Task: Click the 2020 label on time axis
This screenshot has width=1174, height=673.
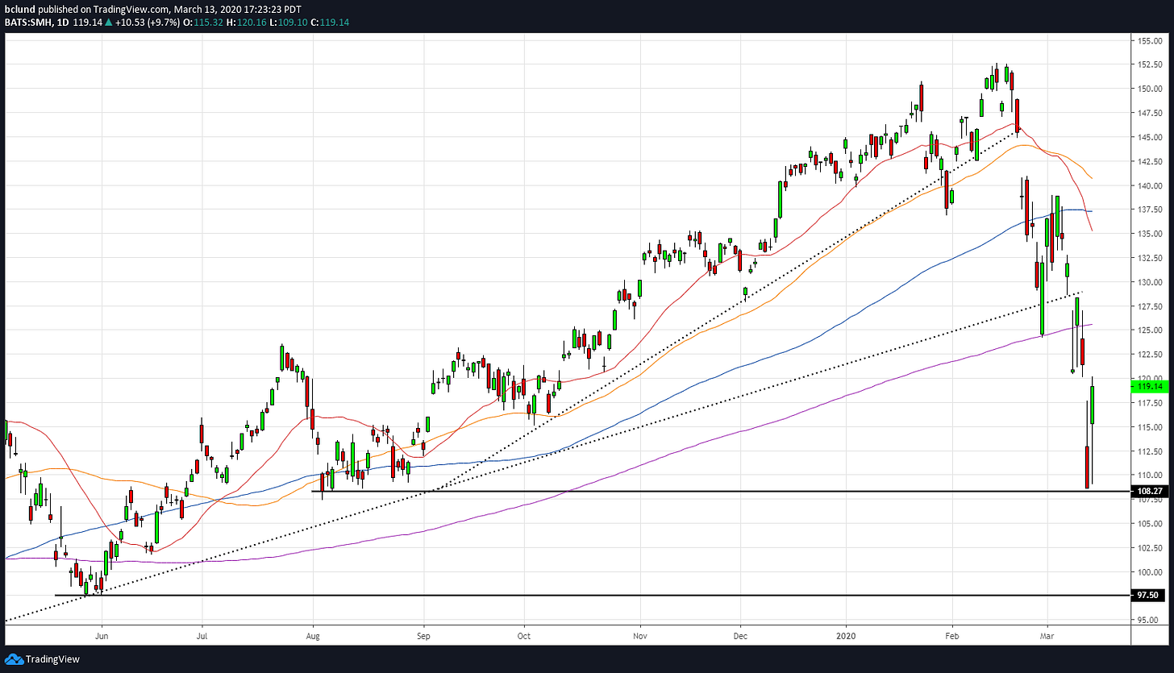Action: click(x=847, y=635)
